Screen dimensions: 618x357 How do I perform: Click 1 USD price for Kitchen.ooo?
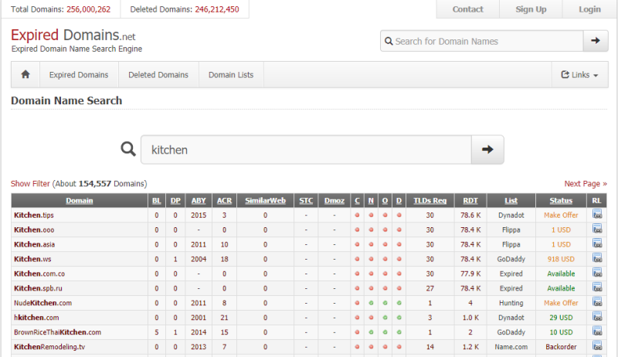(x=561, y=229)
